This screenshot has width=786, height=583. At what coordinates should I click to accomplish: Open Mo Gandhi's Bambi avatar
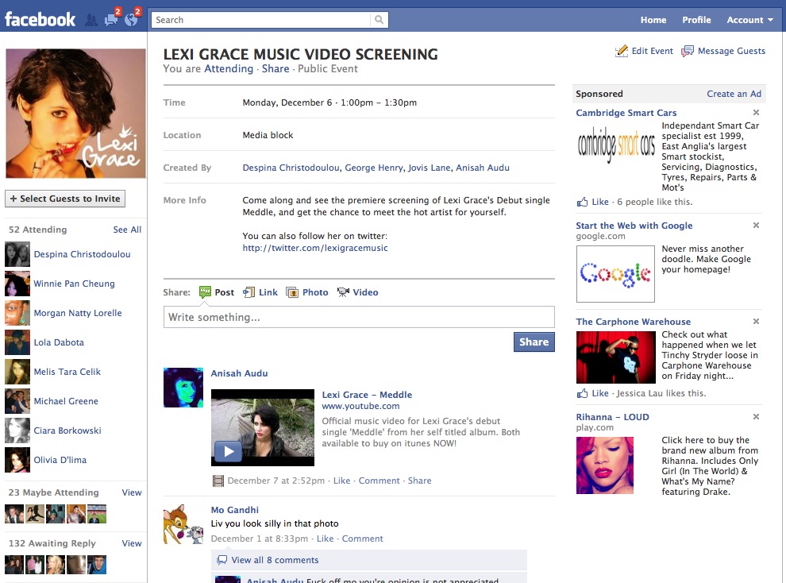tap(183, 524)
